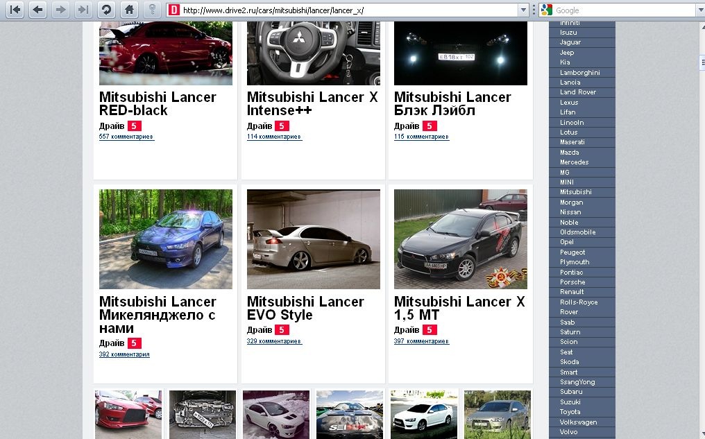The width and height of the screenshot is (705, 439).
Task: Open Mitsubishi Lancer Микелянджело с нами title
Action: tap(158, 315)
